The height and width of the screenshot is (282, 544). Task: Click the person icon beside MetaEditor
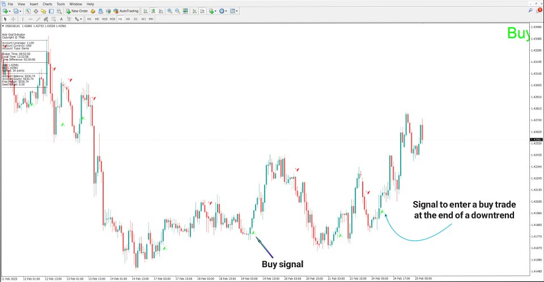pos(101,11)
